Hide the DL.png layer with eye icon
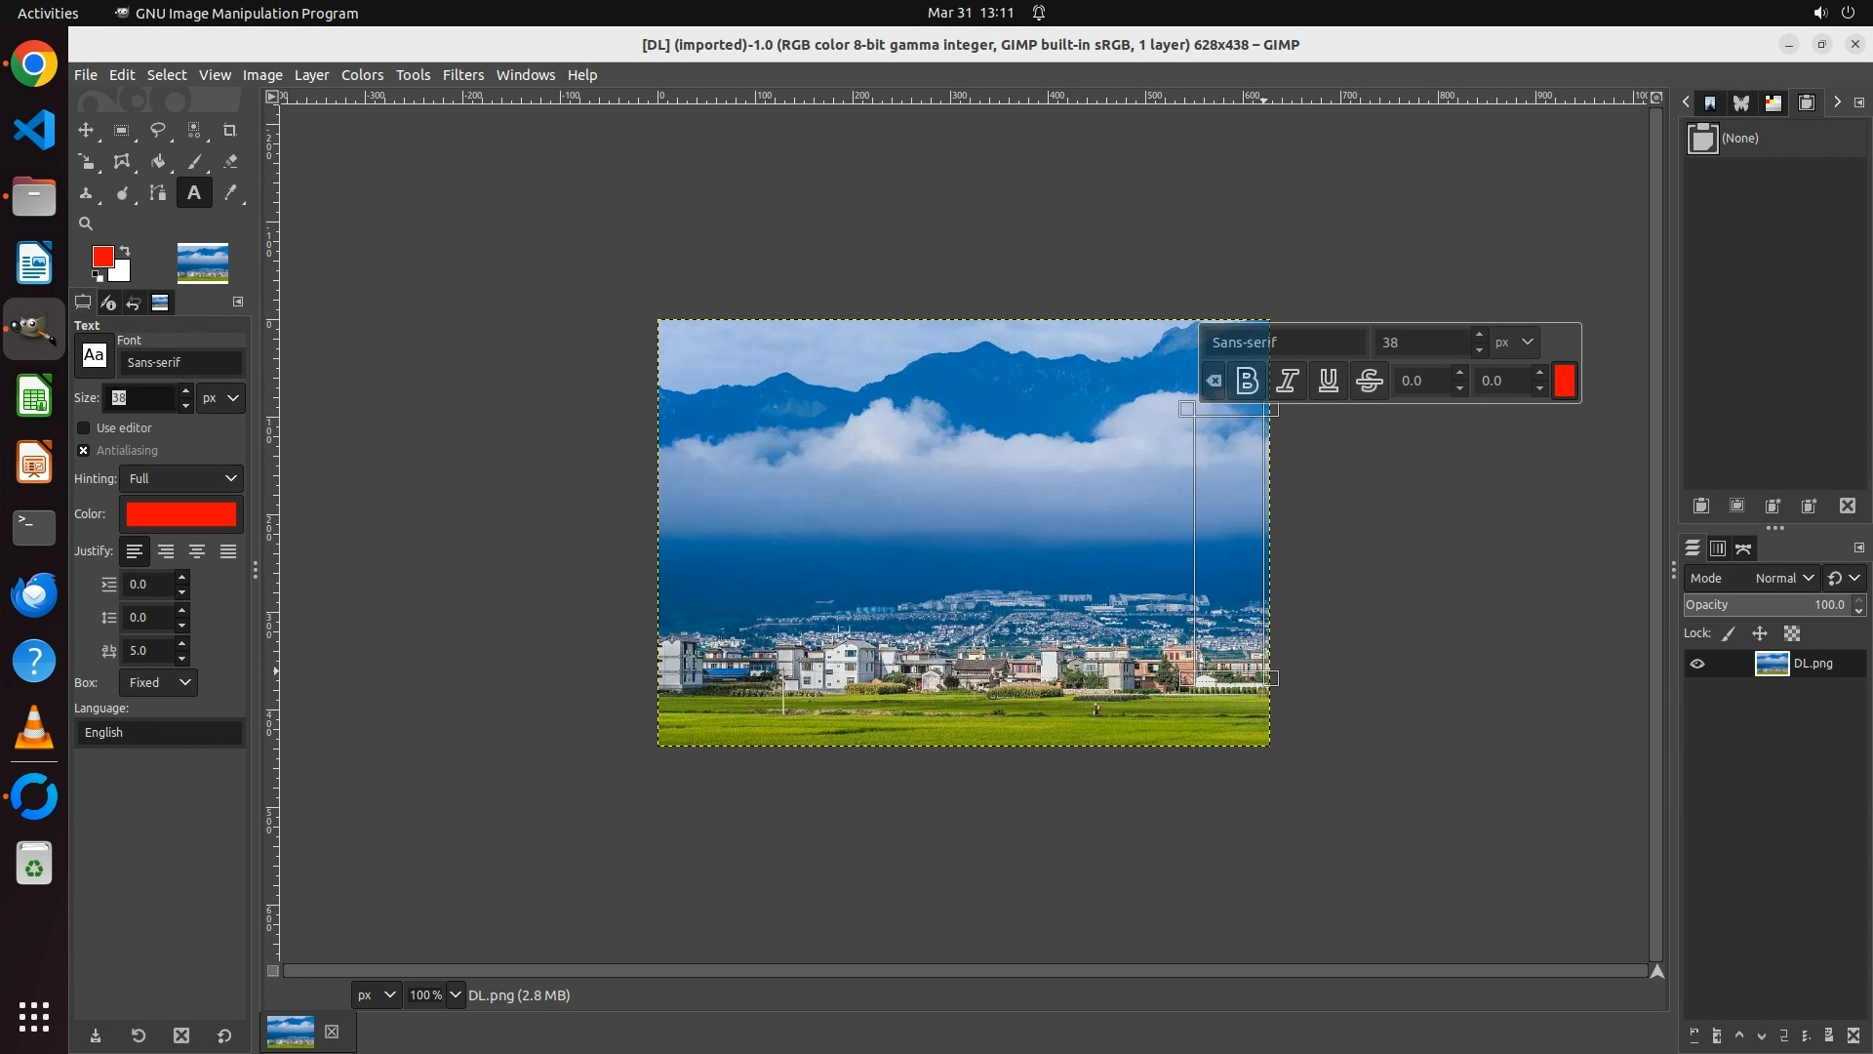This screenshot has height=1054, width=1873. 1697,664
